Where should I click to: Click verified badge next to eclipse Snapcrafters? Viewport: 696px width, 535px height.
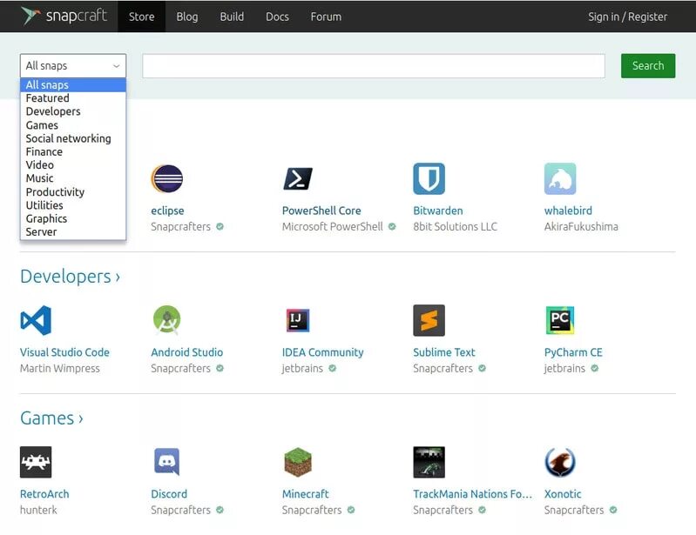tap(220, 226)
